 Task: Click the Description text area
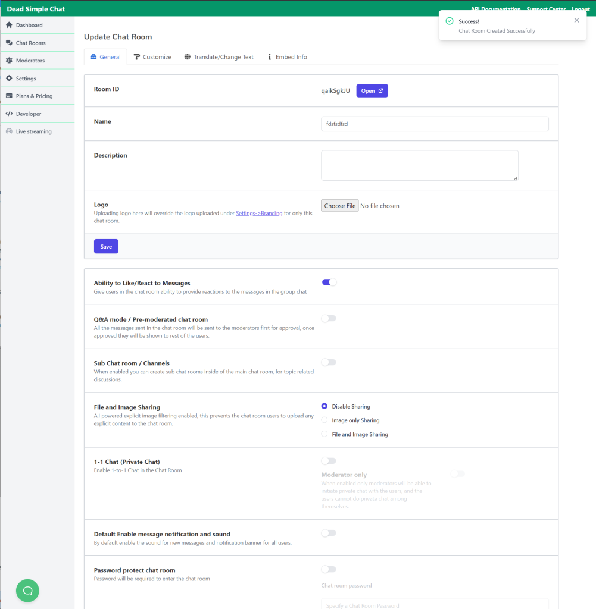(x=420, y=165)
